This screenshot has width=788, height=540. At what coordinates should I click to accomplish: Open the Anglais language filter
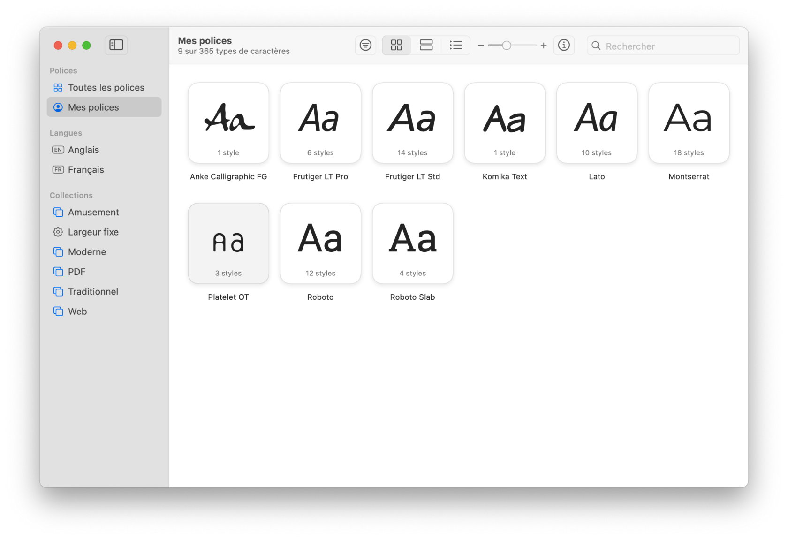point(83,150)
